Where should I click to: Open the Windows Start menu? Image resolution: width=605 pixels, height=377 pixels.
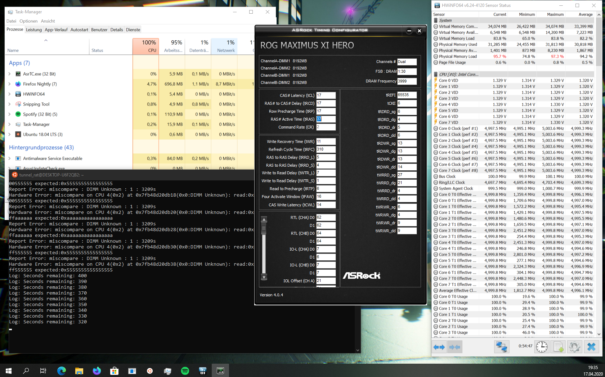click(9, 371)
